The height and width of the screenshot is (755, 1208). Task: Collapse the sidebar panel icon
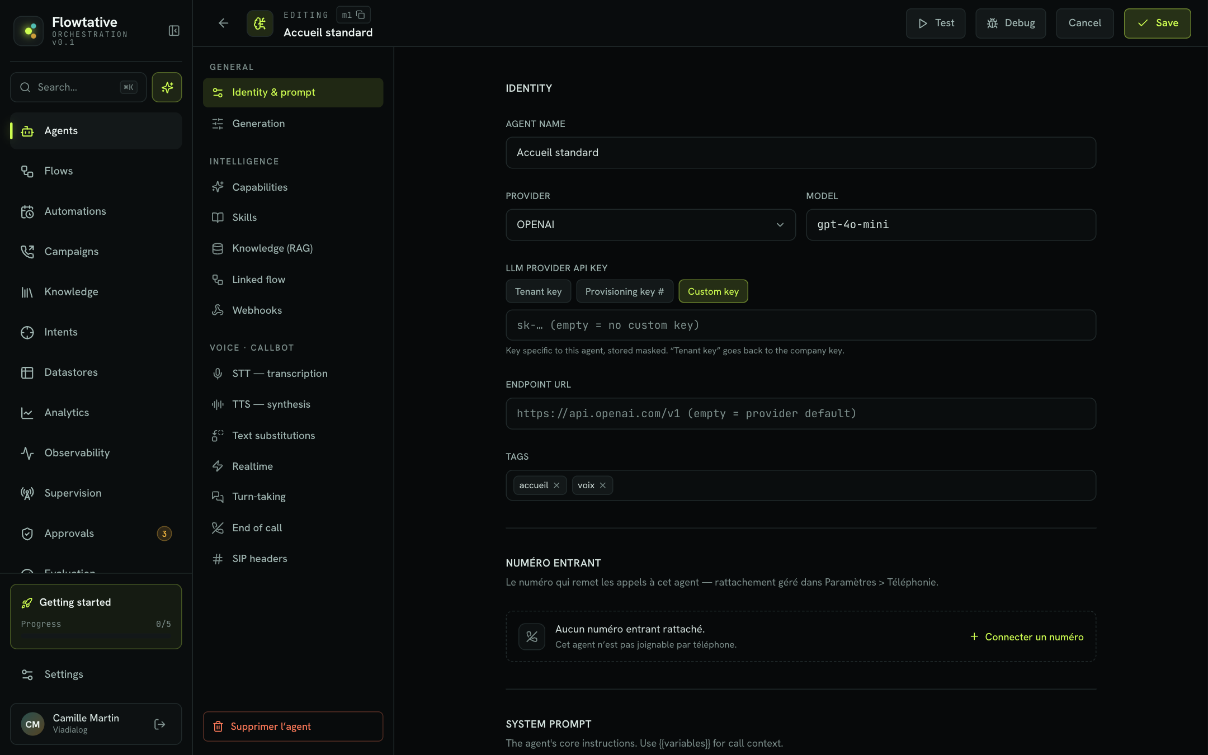point(174,31)
